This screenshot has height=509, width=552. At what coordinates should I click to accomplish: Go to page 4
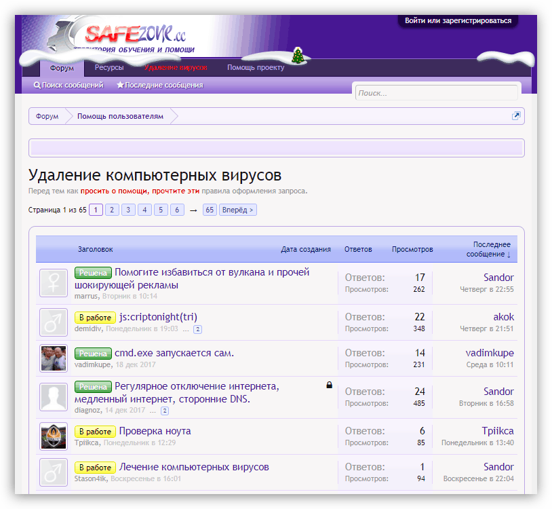point(144,210)
